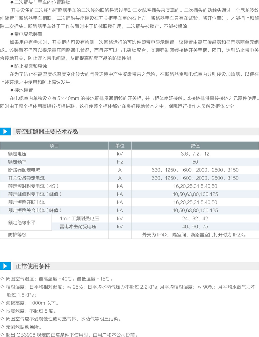This screenshot has width=259, height=337.
Task: Click the diamond bullet before 二次插头与手车的位置联锁
Action: (x=12, y=3)
